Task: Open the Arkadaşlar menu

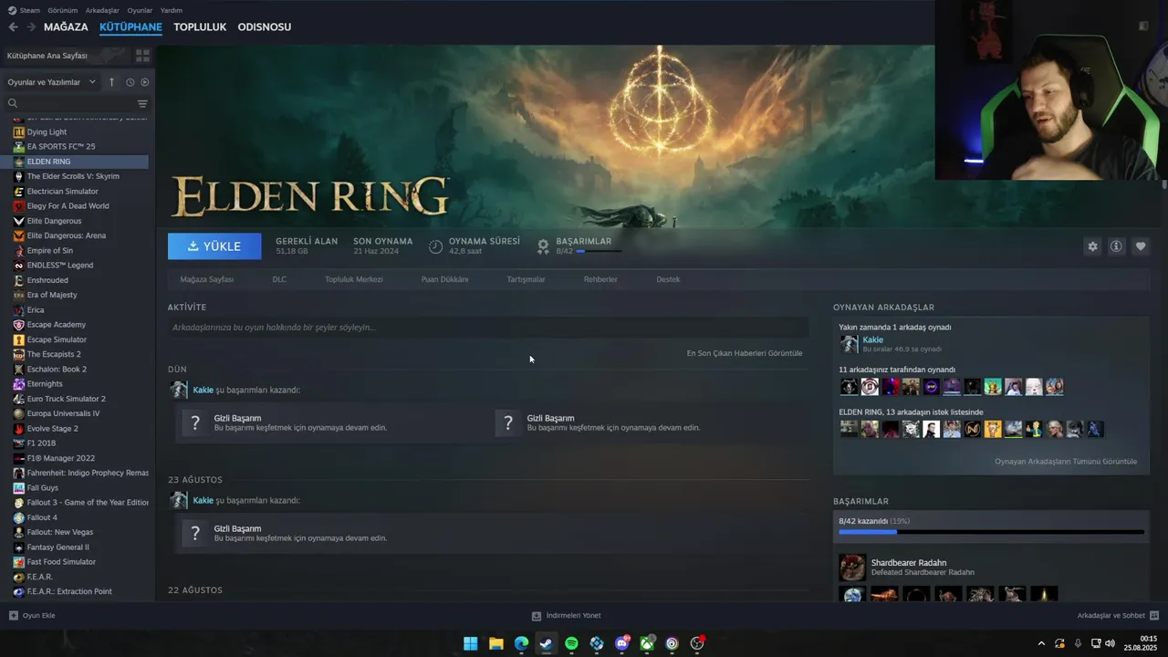Action: 102,10
